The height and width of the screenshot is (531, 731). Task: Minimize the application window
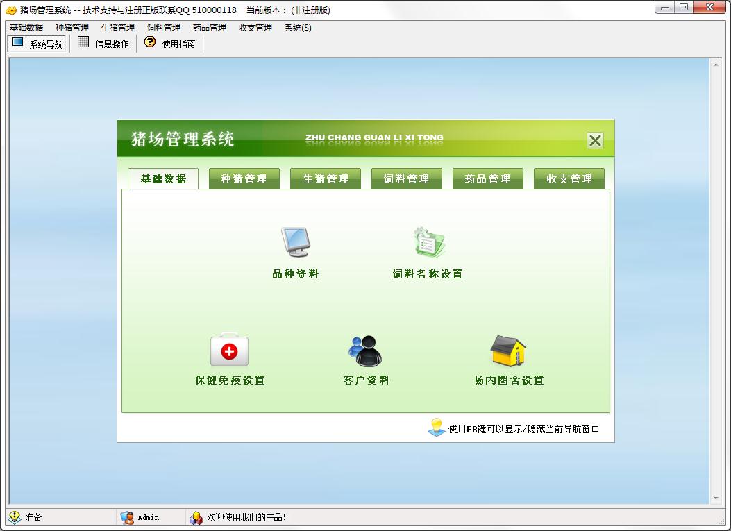(665, 8)
